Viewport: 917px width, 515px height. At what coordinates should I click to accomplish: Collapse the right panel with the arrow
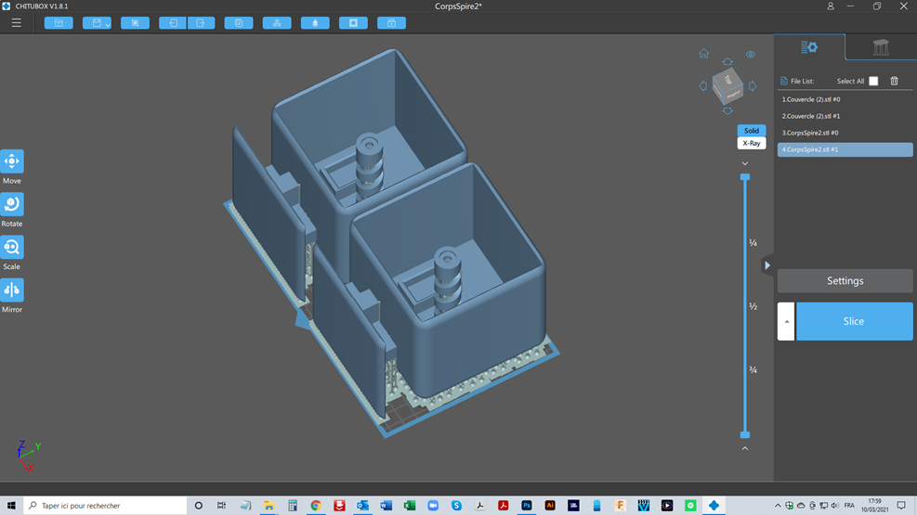(766, 265)
